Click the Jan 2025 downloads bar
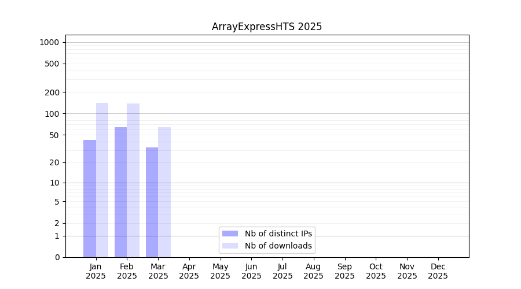The width and height of the screenshot is (521, 289). [x=102, y=180]
